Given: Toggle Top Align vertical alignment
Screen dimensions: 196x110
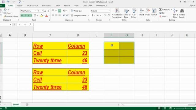Looking at the screenshot, I should pyautogui.click(x=53, y=11).
